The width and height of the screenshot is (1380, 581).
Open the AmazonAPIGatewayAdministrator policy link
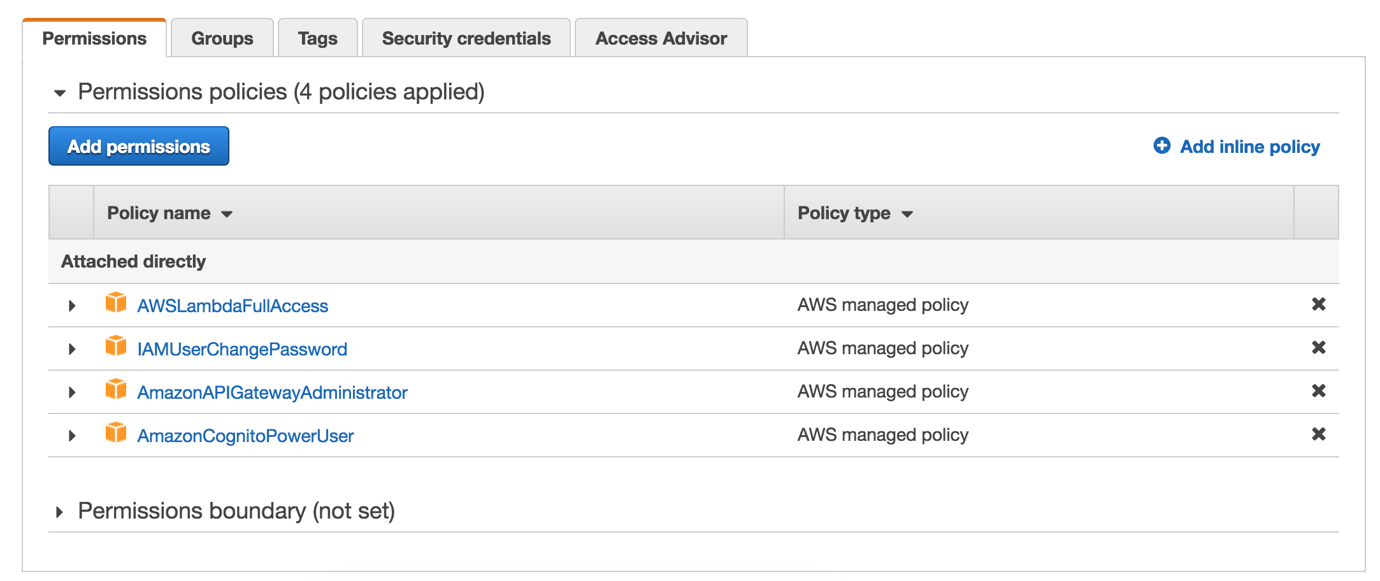click(x=273, y=392)
